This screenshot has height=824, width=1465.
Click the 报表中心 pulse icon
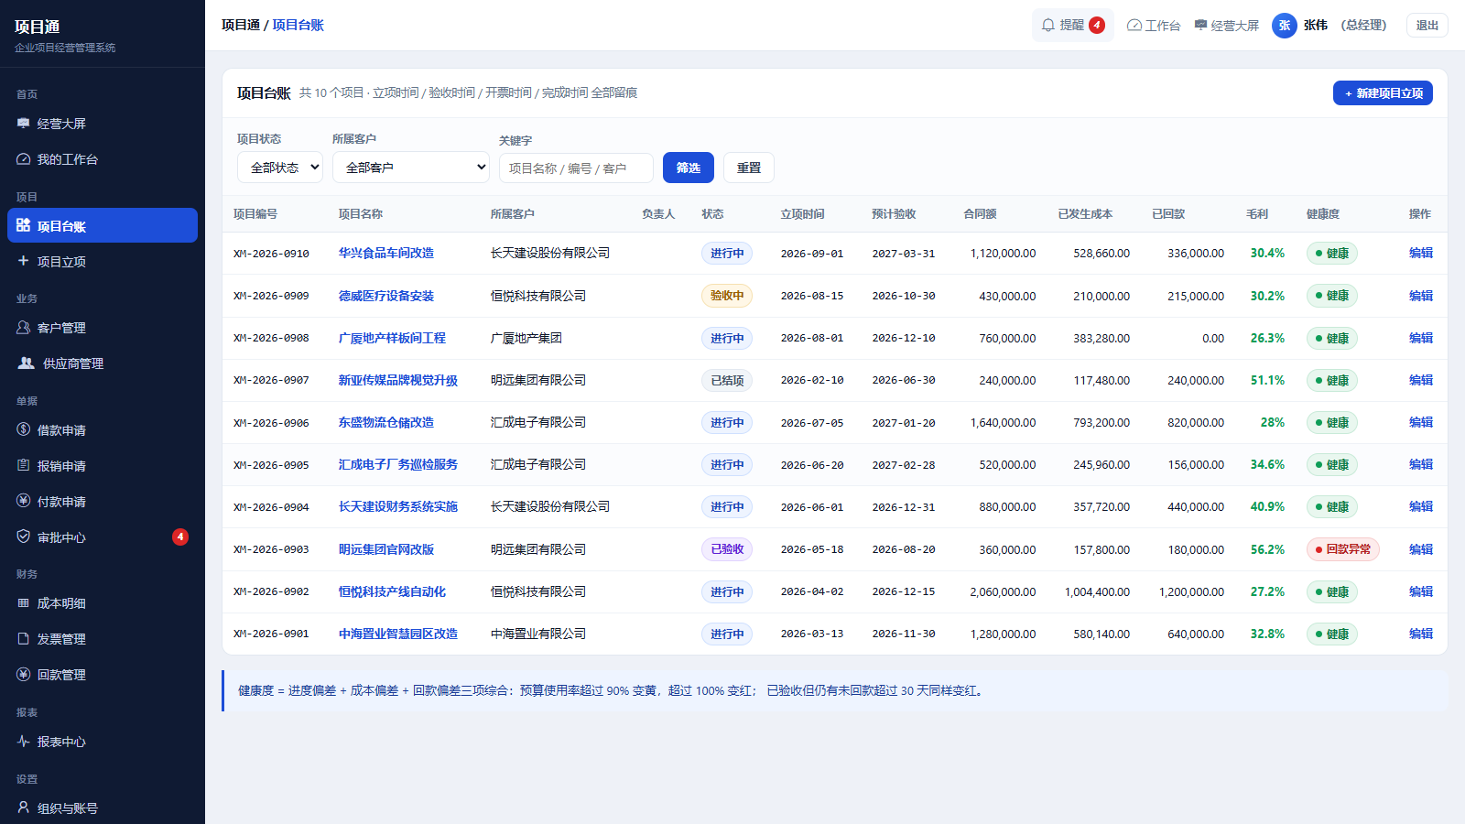pyautogui.click(x=23, y=742)
